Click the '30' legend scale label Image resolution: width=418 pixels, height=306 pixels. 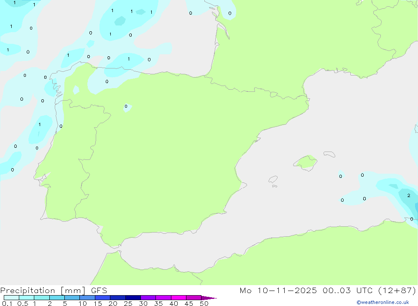pos(143,303)
